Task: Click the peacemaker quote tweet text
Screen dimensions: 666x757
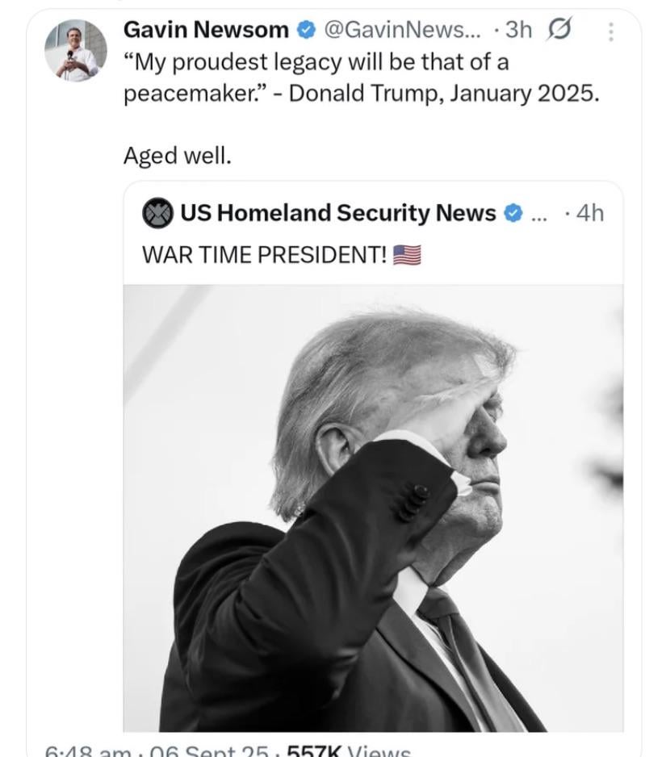Action: (361, 77)
